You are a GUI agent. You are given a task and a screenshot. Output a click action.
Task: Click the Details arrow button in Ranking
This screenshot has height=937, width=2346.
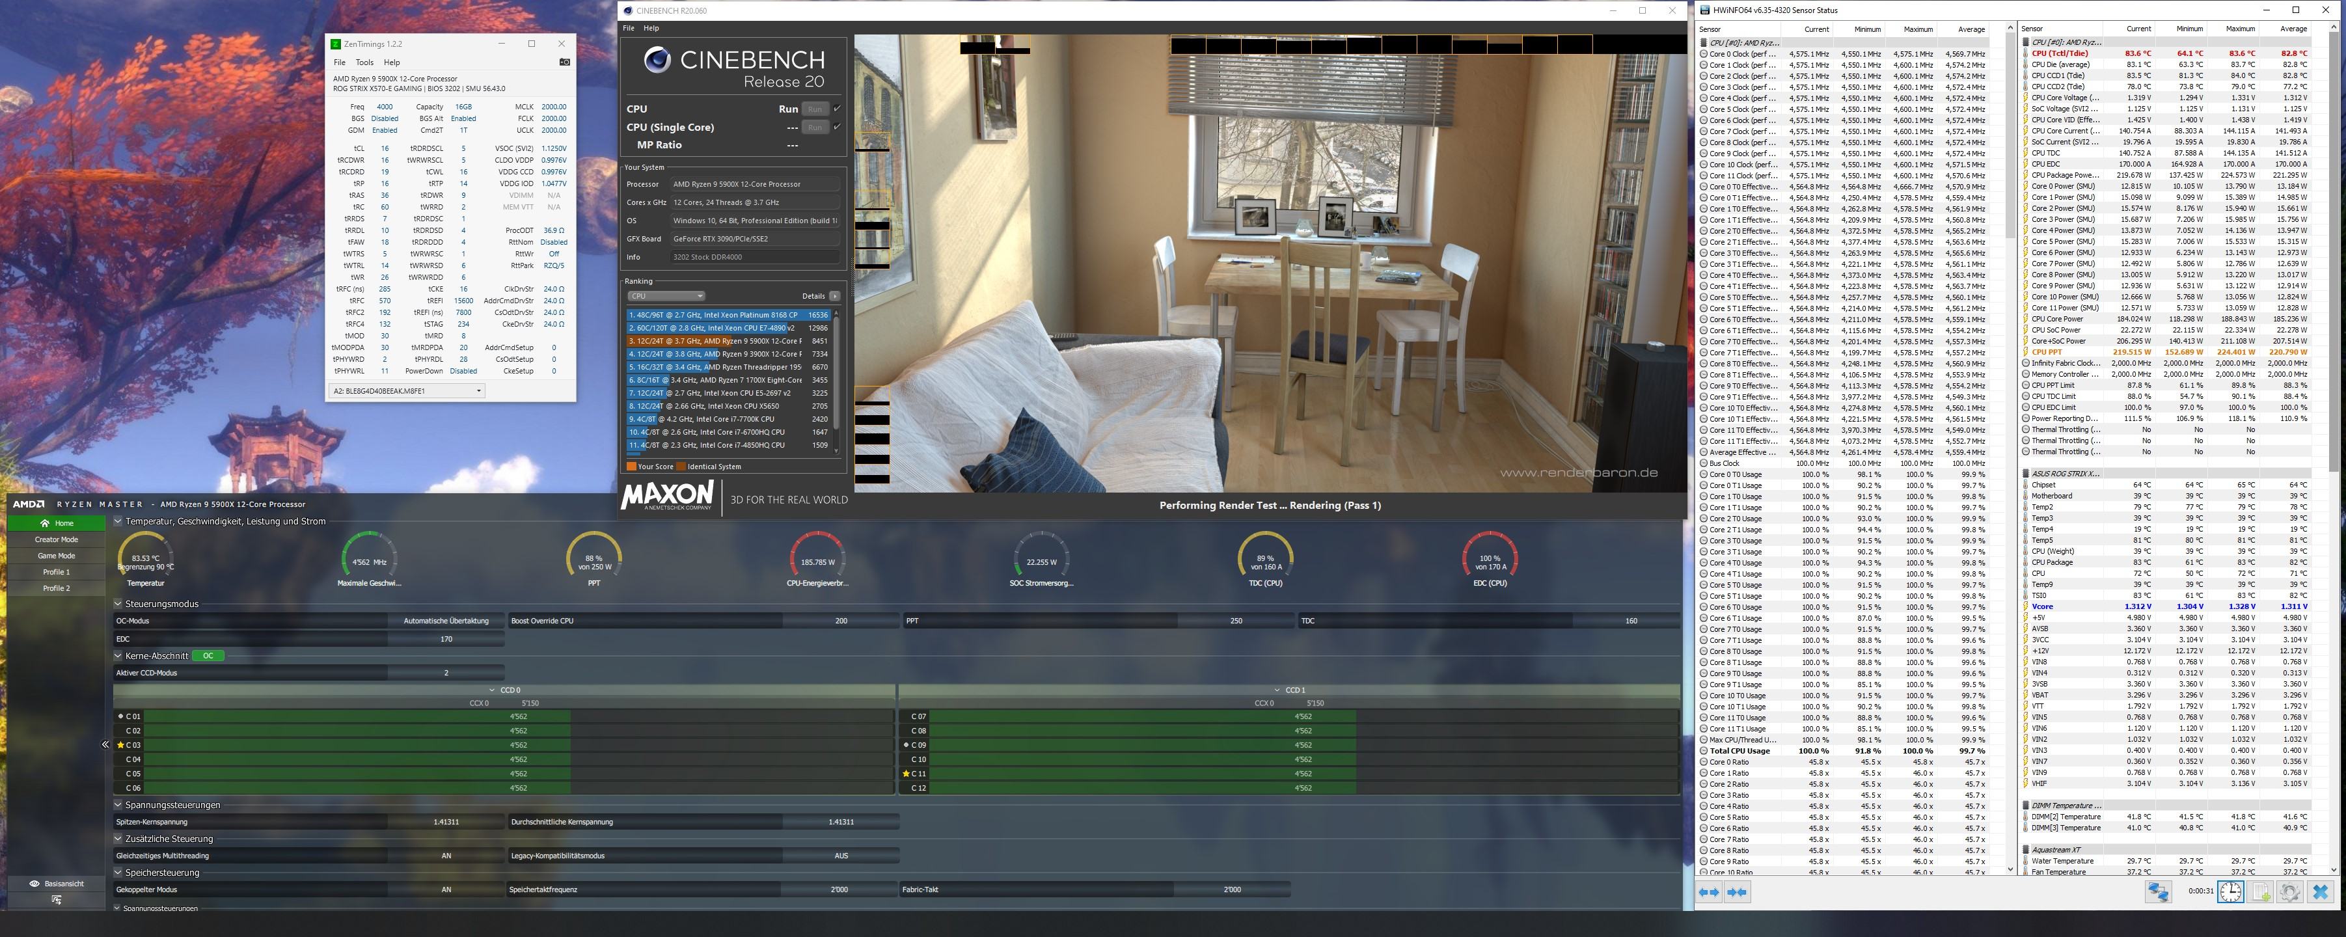click(834, 296)
